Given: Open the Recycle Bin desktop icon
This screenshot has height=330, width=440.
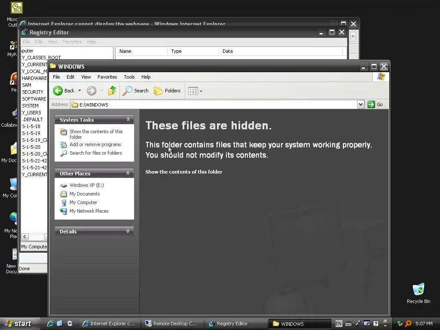Looking at the screenshot, I should [x=419, y=293].
